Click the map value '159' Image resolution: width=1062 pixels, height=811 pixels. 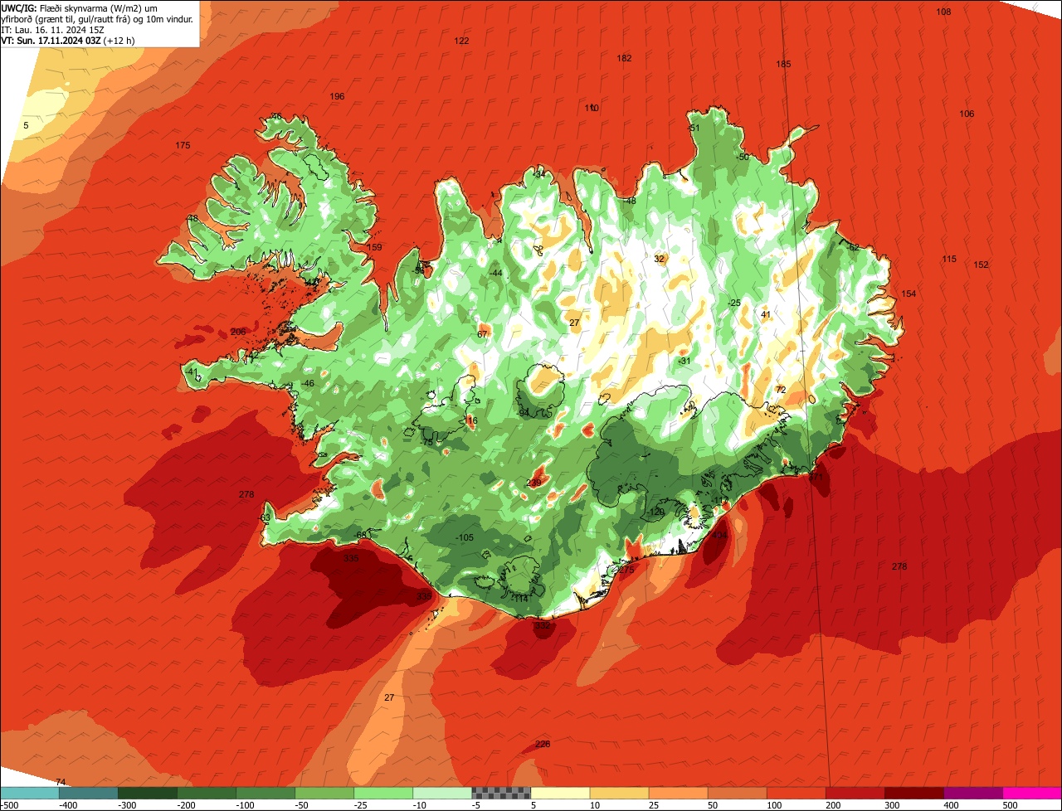[x=374, y=247]
